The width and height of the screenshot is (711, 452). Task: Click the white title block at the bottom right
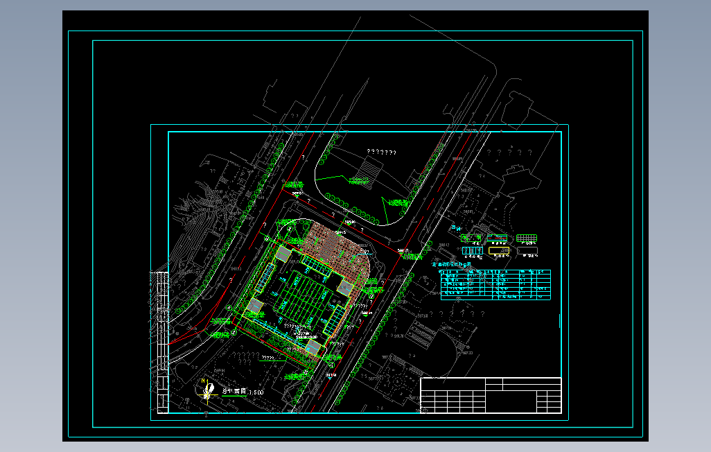tap(491, 395)
